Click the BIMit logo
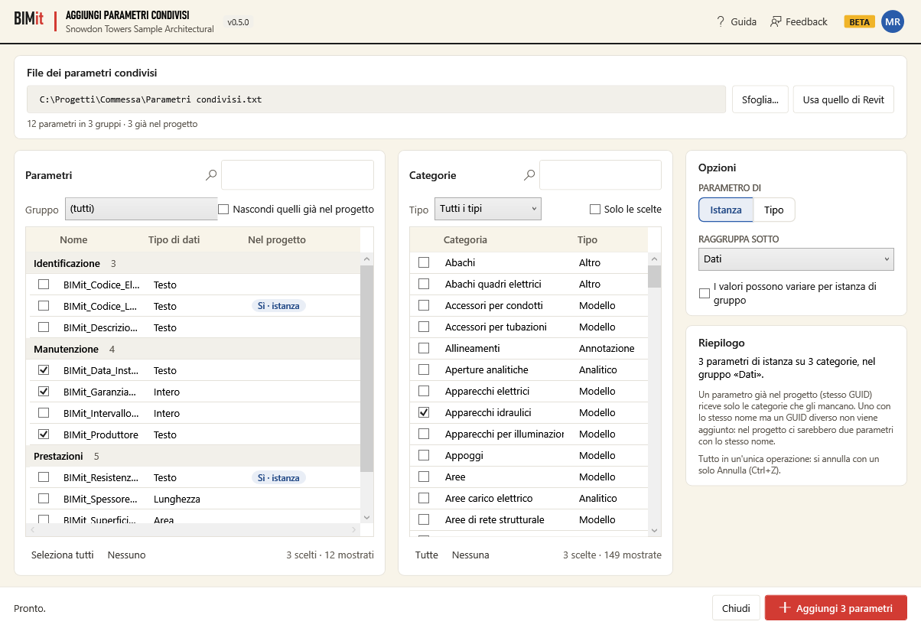921x628 pixels. click(29, 19)
